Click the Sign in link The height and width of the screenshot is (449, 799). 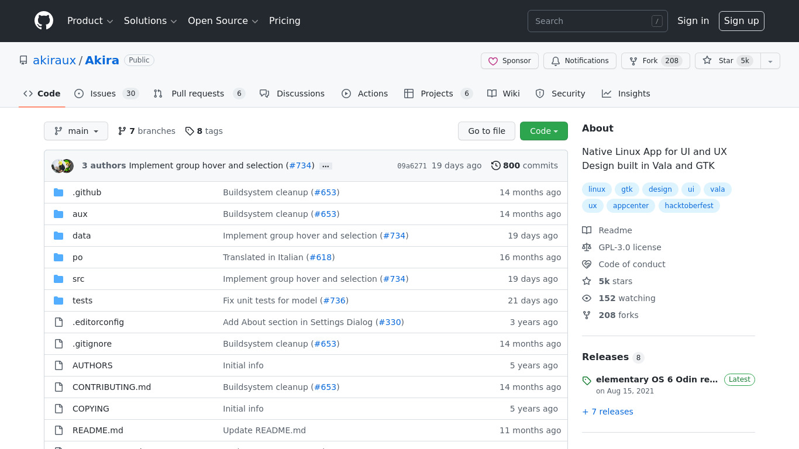[x=693, y=21]
